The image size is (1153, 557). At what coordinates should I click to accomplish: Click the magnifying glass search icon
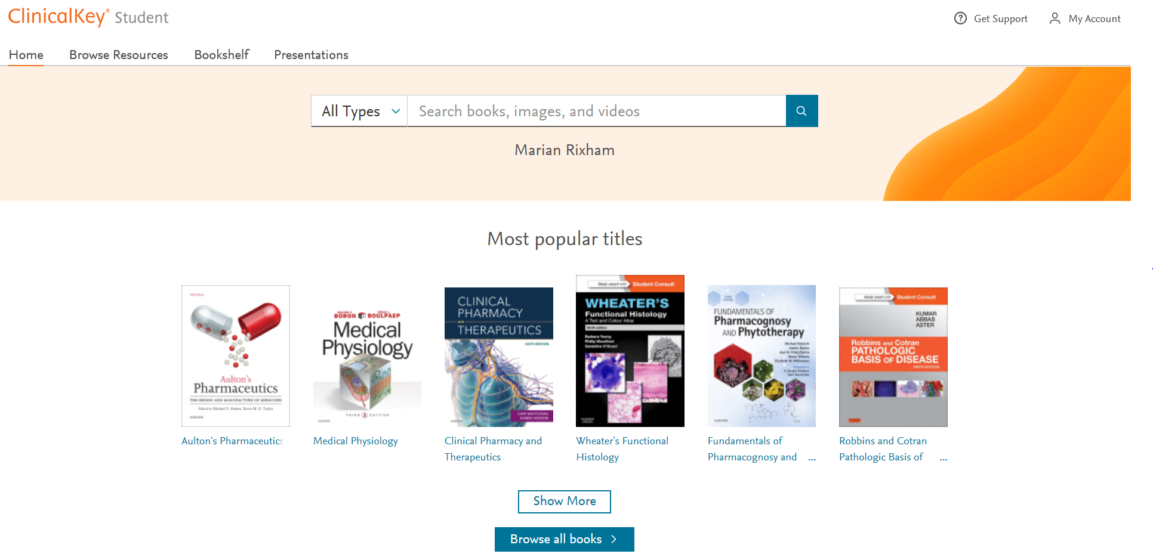click(x=801, y=111)
